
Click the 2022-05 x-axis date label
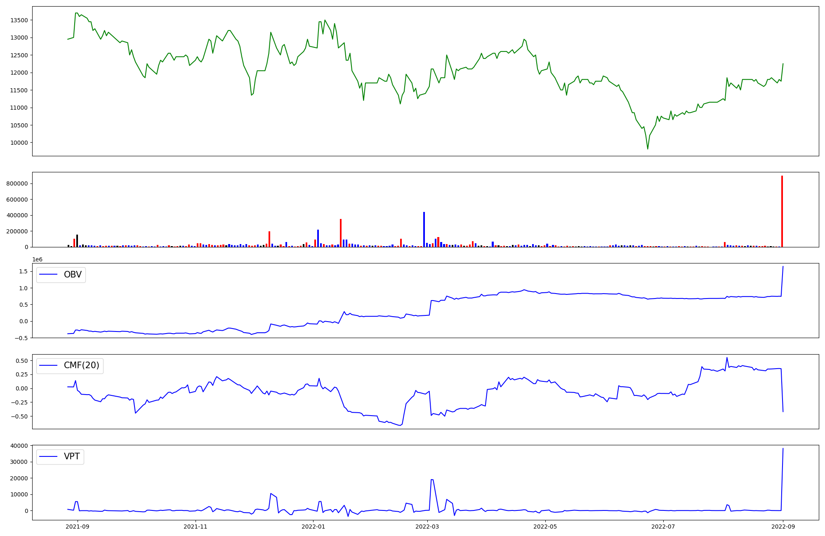point(545,527)
